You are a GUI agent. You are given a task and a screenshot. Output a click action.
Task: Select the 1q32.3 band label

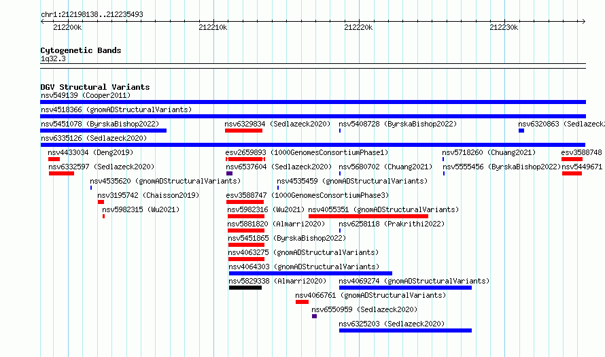click(x=53, y=58)
